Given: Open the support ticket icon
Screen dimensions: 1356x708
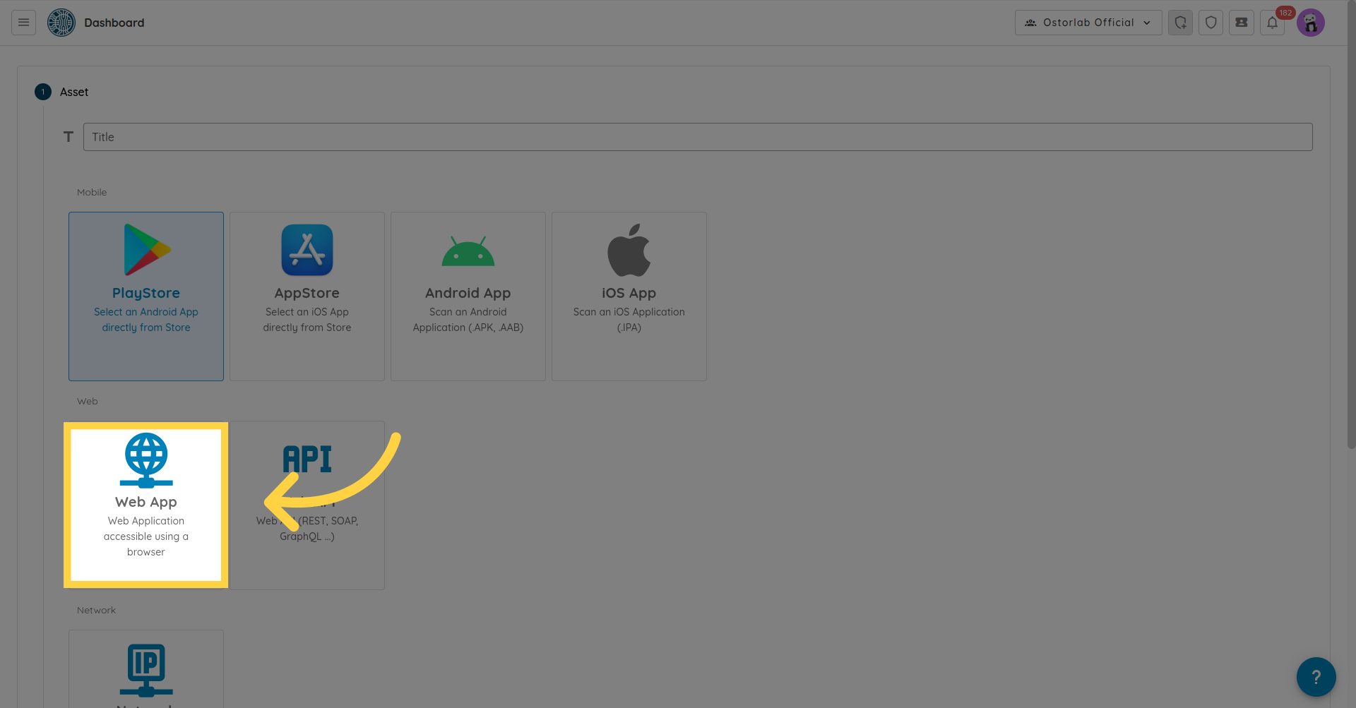Looking at the screenshot, I should (x=1241, y=23).
